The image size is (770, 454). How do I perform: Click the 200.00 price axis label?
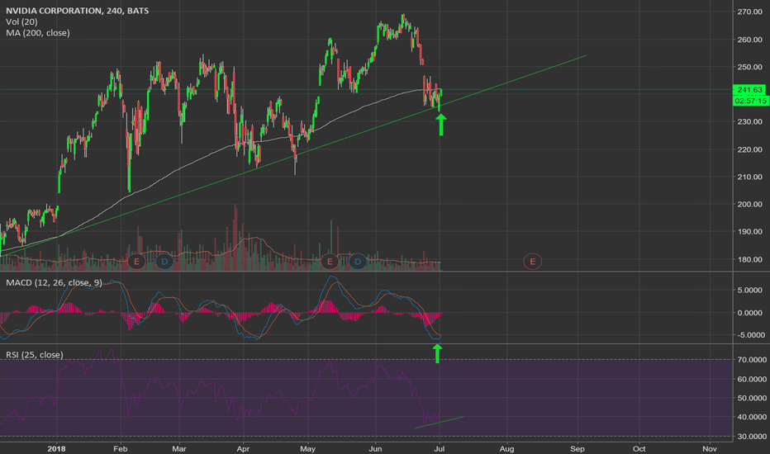coord(750,204)
